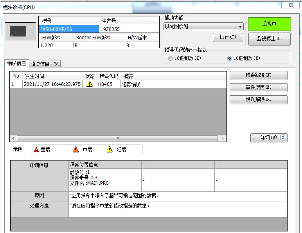302x233 pixels.
Task: Click the 错误解除 button
Action: coord(258,100)
